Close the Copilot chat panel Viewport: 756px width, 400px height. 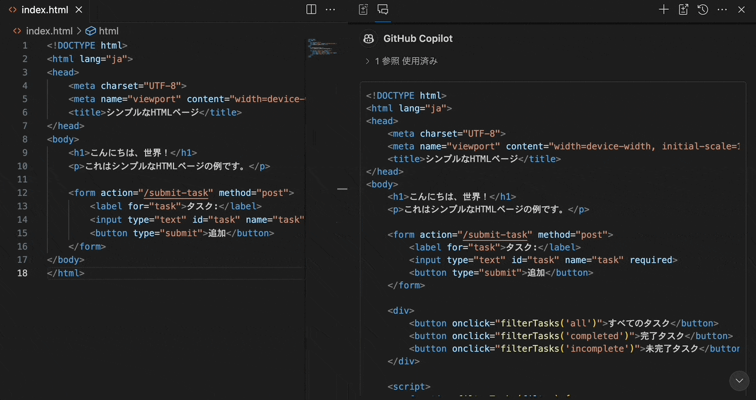click(x=742, y=9)
